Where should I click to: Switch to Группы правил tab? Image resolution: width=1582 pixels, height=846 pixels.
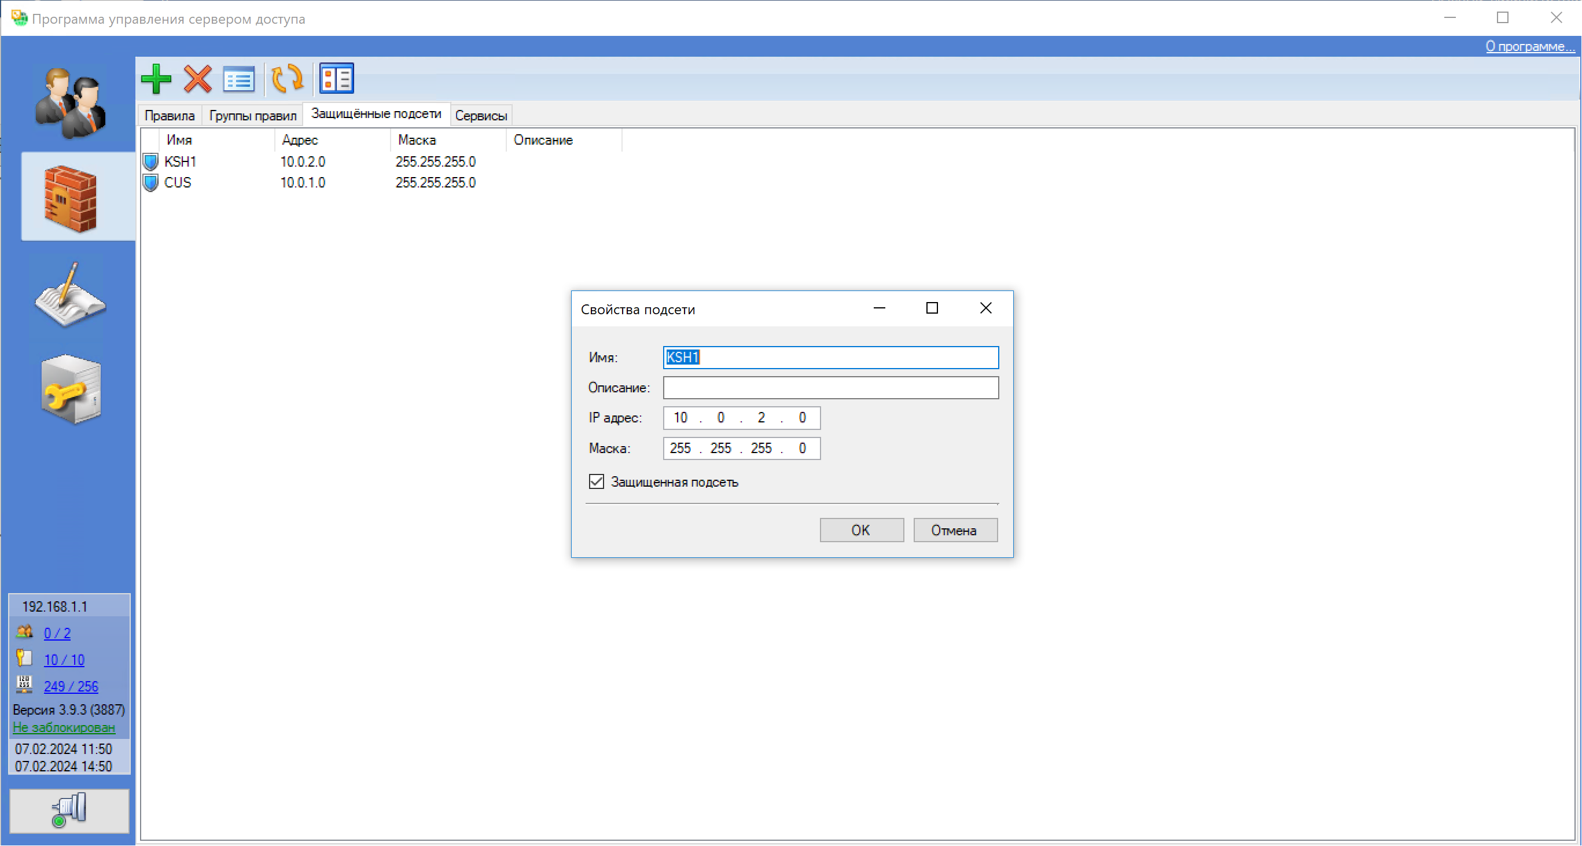(x=252, y=115)
